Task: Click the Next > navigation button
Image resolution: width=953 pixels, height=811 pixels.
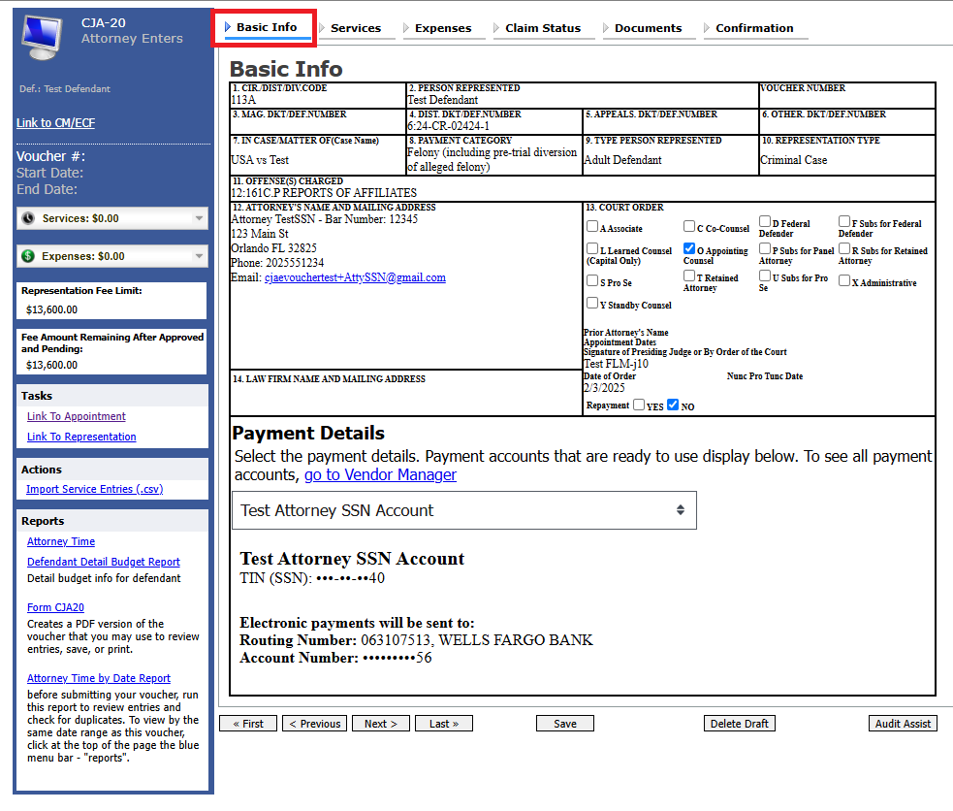Action: pos(381,724)
